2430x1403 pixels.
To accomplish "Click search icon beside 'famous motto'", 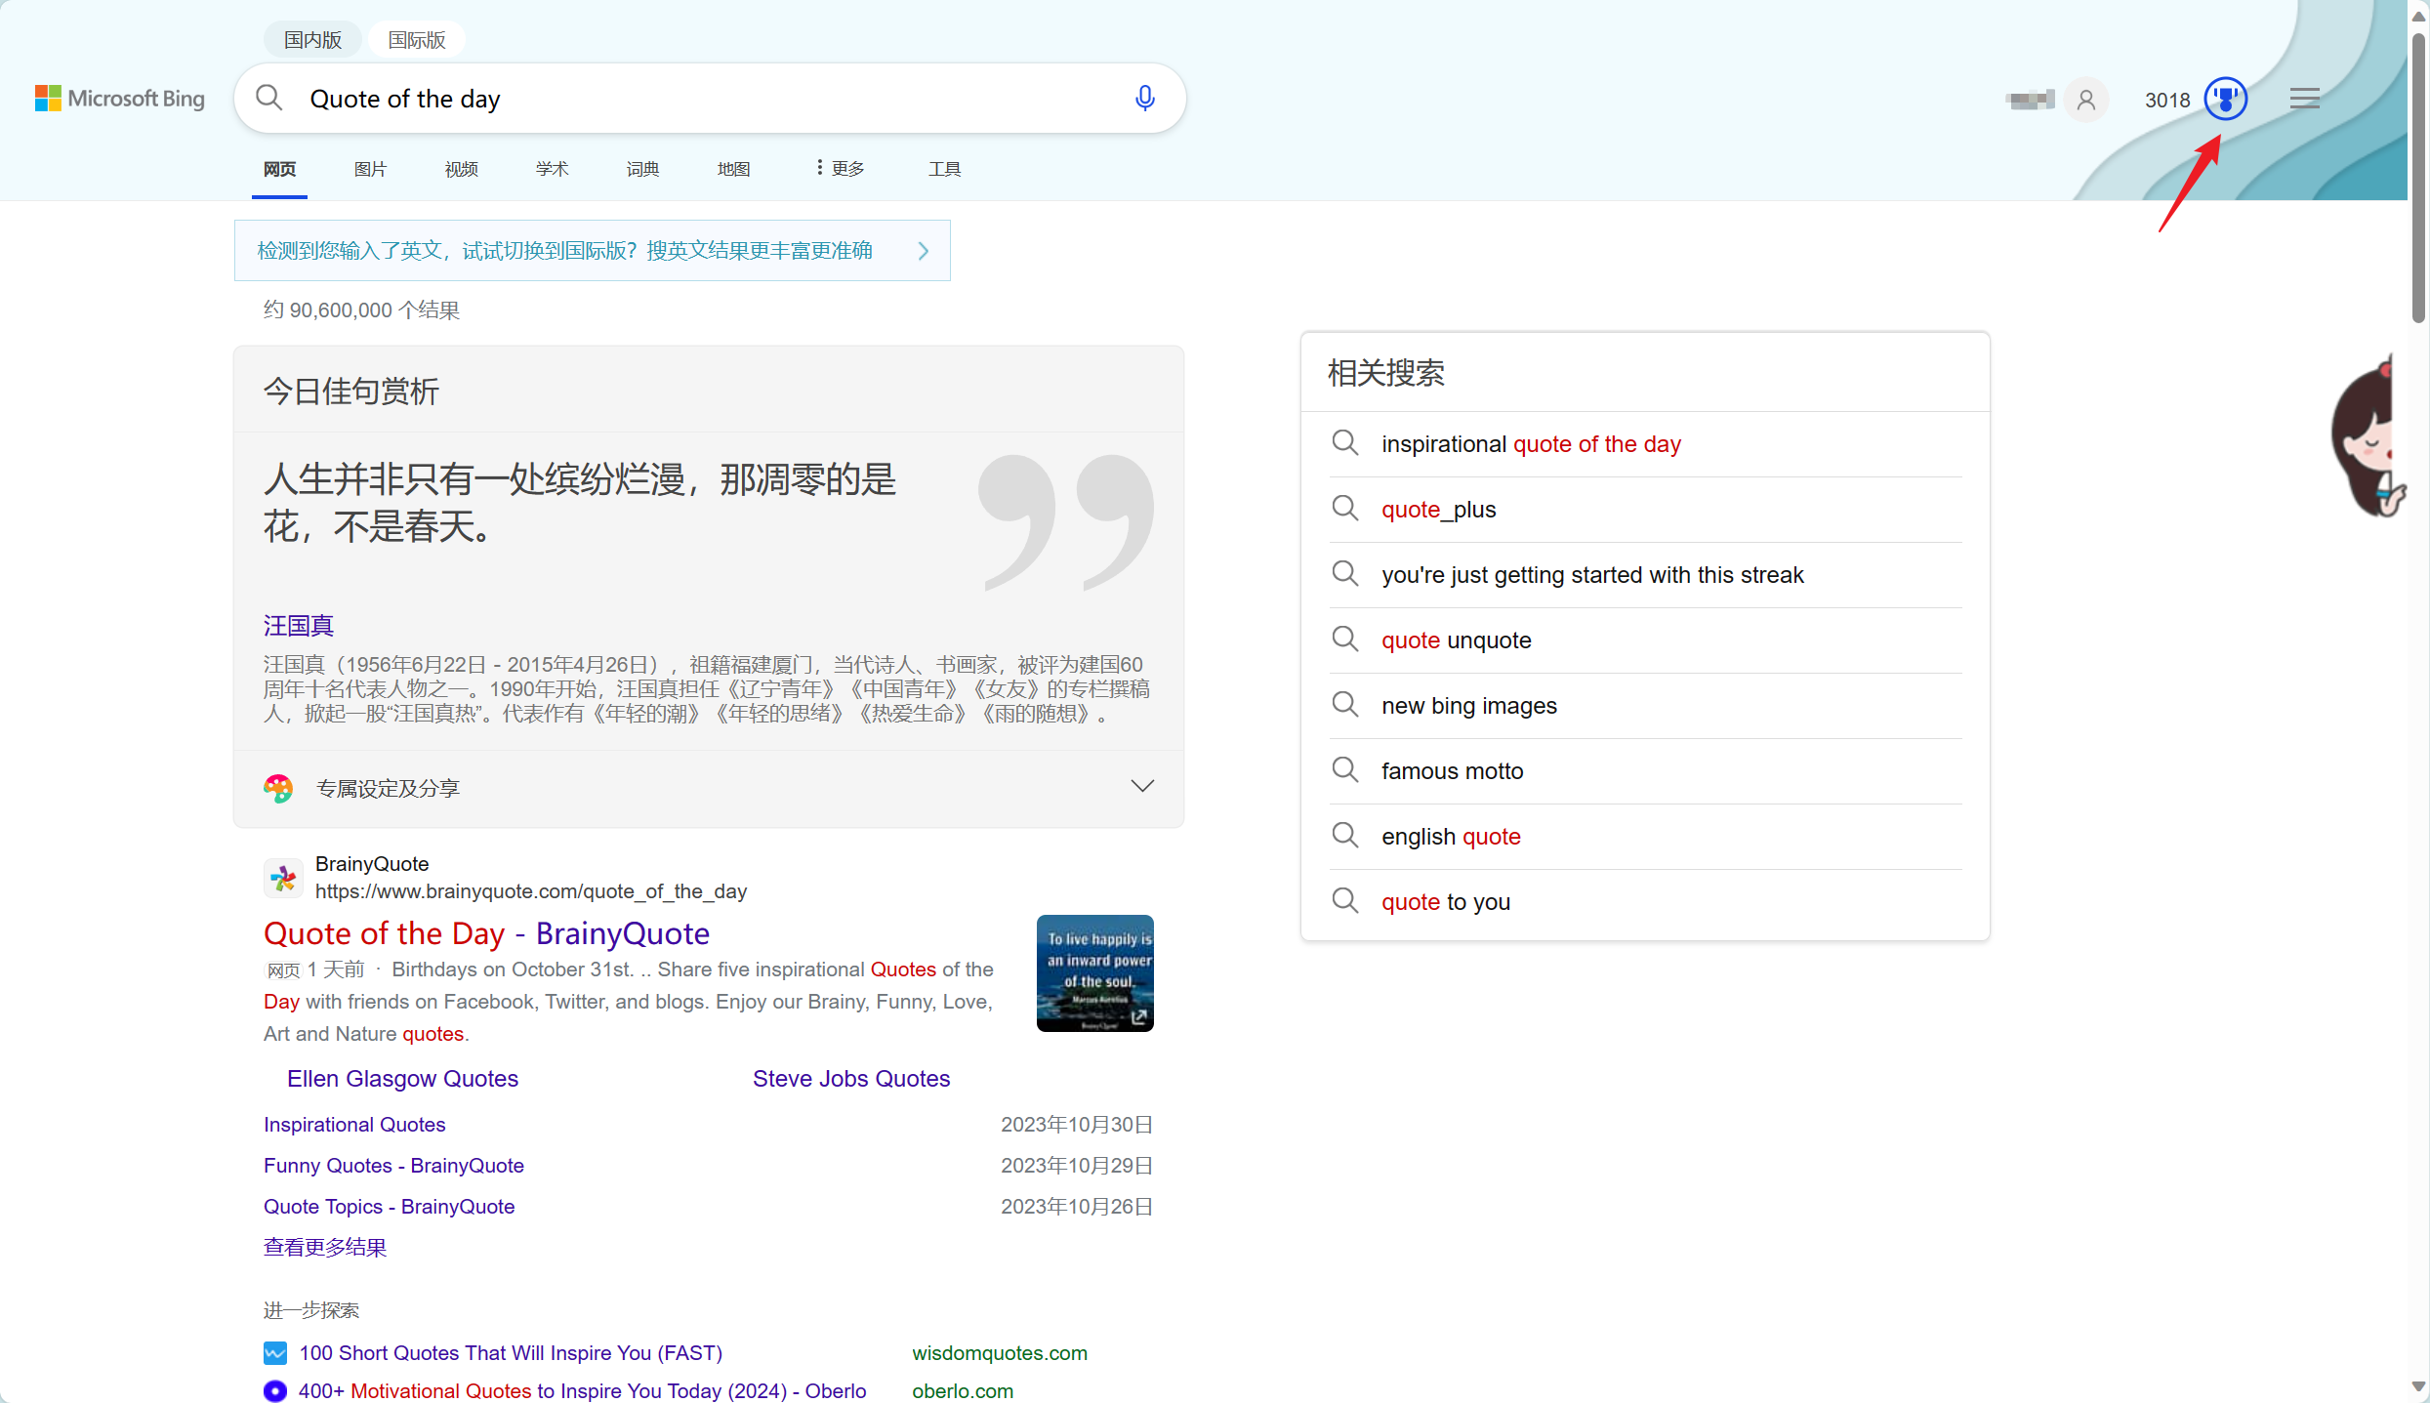I will click(x=1344, y=770).
